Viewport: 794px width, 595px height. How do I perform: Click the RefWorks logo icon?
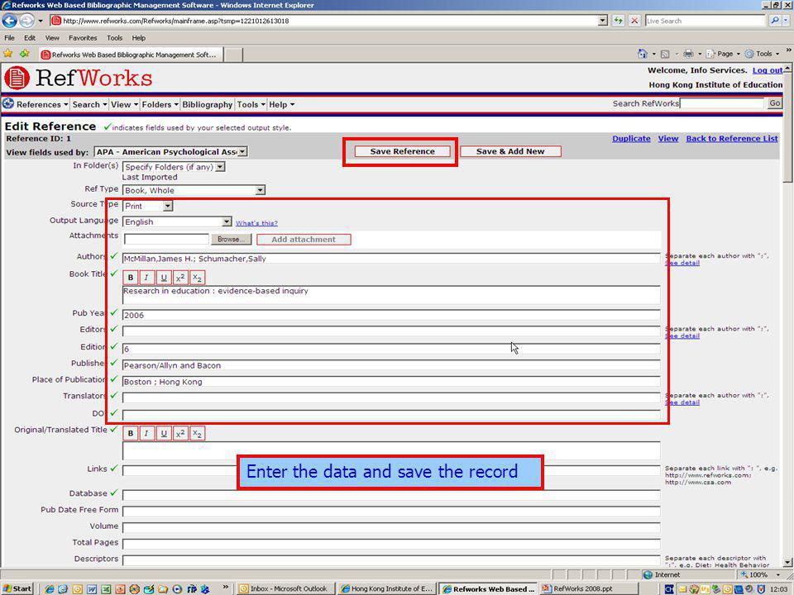coord(17,78)
